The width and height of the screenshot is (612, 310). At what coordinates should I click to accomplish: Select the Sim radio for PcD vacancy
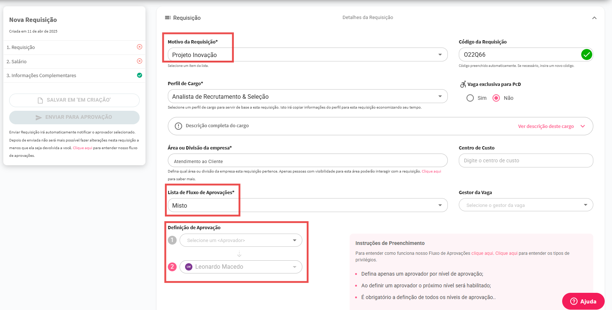coord(470,98)
